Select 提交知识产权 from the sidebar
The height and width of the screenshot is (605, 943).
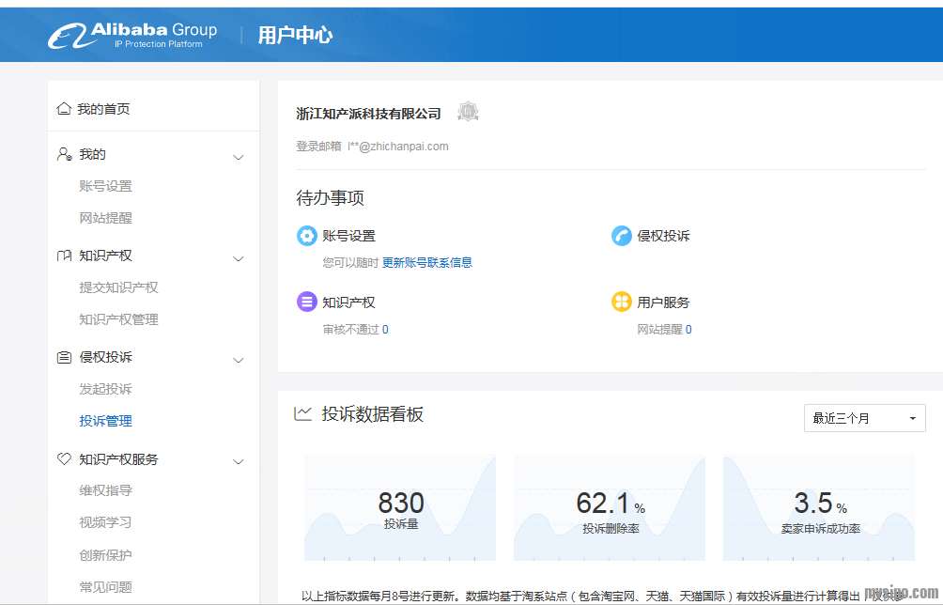[x=118, y=287]
